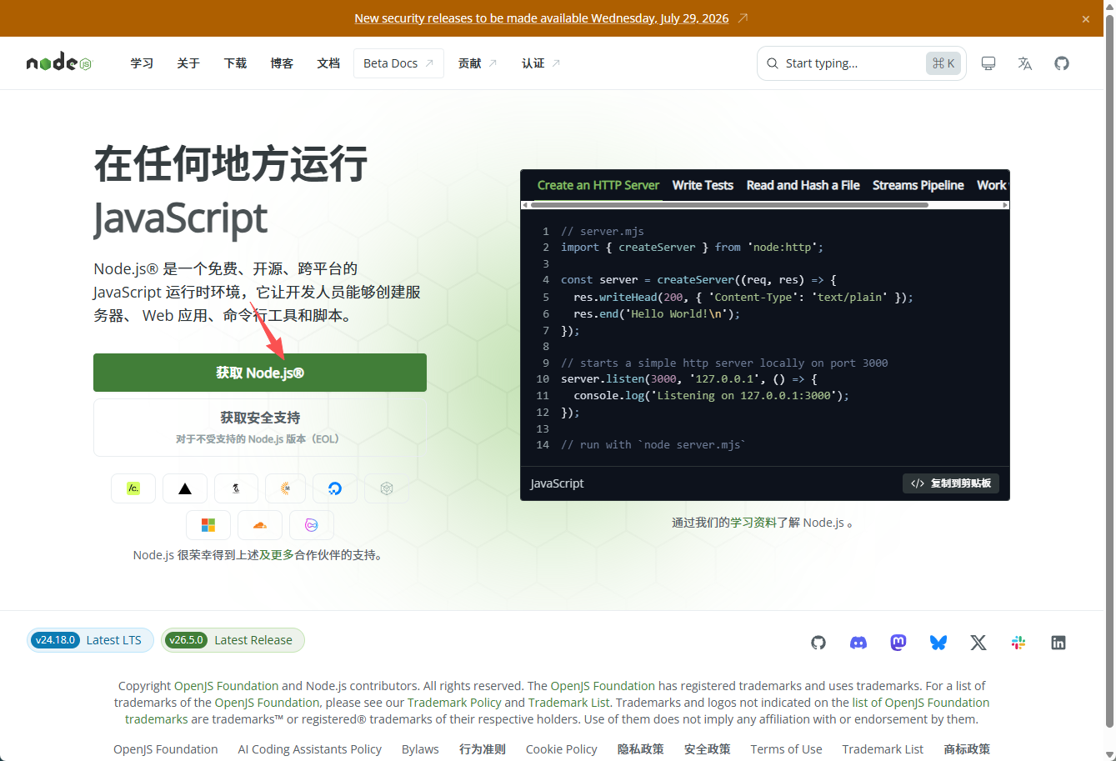Image resolution: width=1116 pixels, height=761 pixels.
Task: Open the footer GitHub icon
Action: (x=818, y=643)
